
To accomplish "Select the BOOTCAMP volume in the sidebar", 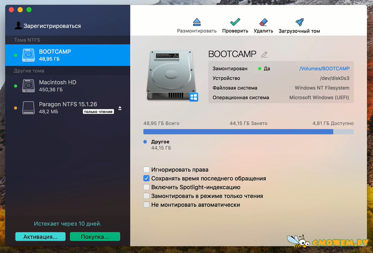I will coord(67,55).
